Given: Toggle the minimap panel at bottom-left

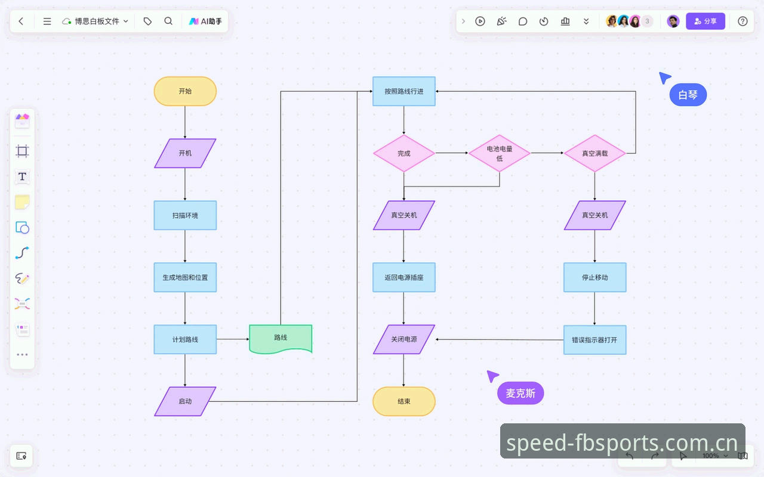Looking at the screenshot, I should 21,456.
